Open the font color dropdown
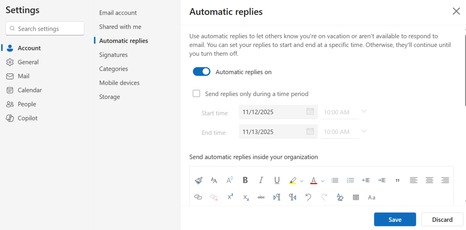The width and height of the screenshot is (466, 230). (x=322, y=180)
